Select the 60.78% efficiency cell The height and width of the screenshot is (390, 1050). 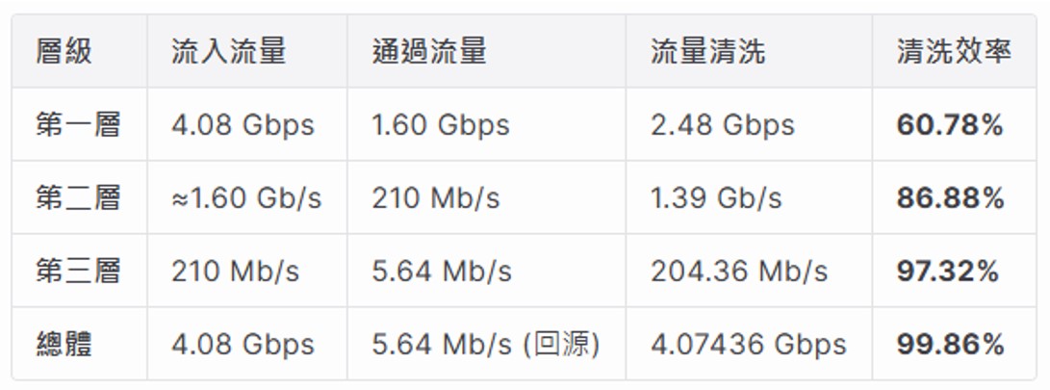[950, 124]
